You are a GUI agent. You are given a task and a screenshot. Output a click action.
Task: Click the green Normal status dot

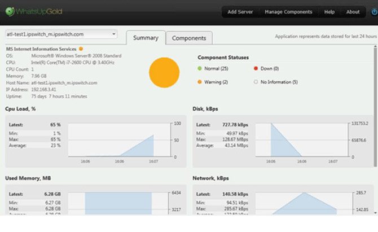(x=200, y=68)
